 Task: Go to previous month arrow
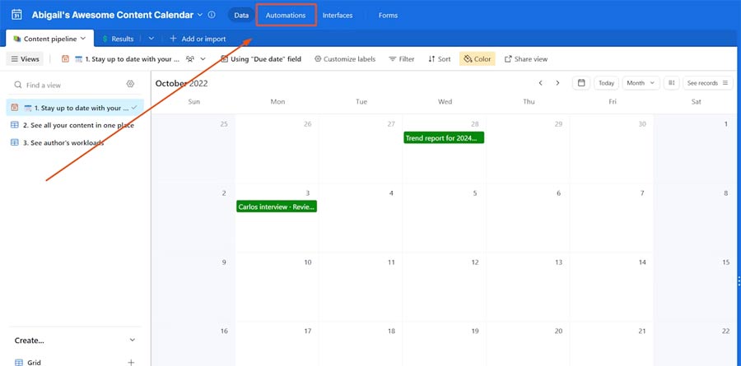[x=541, y=83]
